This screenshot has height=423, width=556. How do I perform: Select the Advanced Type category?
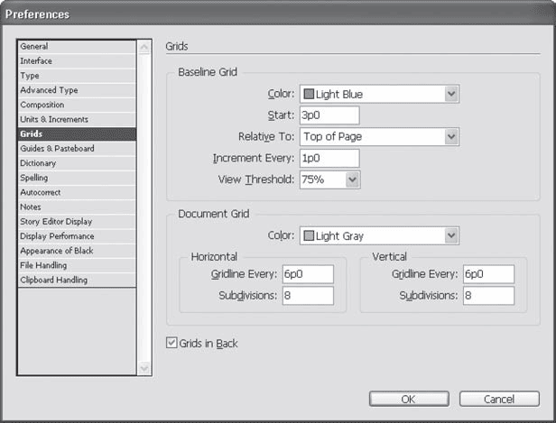[x=77, y=90]
